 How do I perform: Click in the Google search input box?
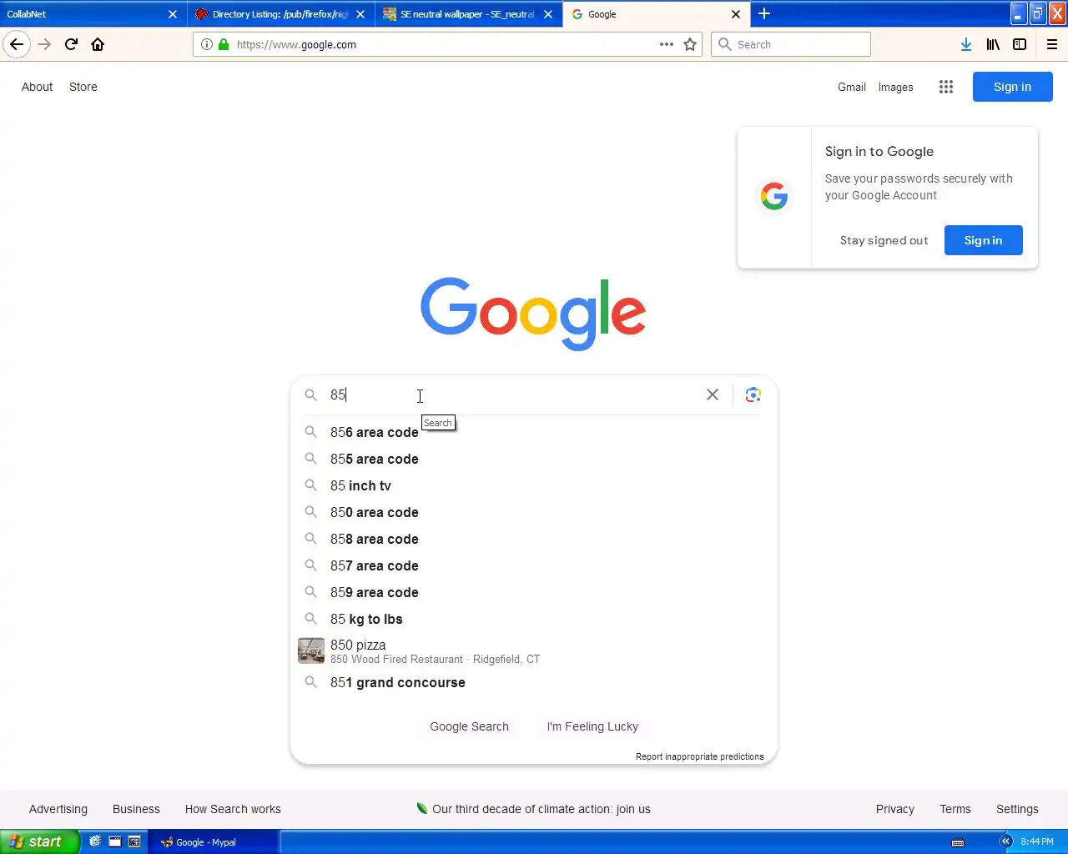tap(513, 394)
